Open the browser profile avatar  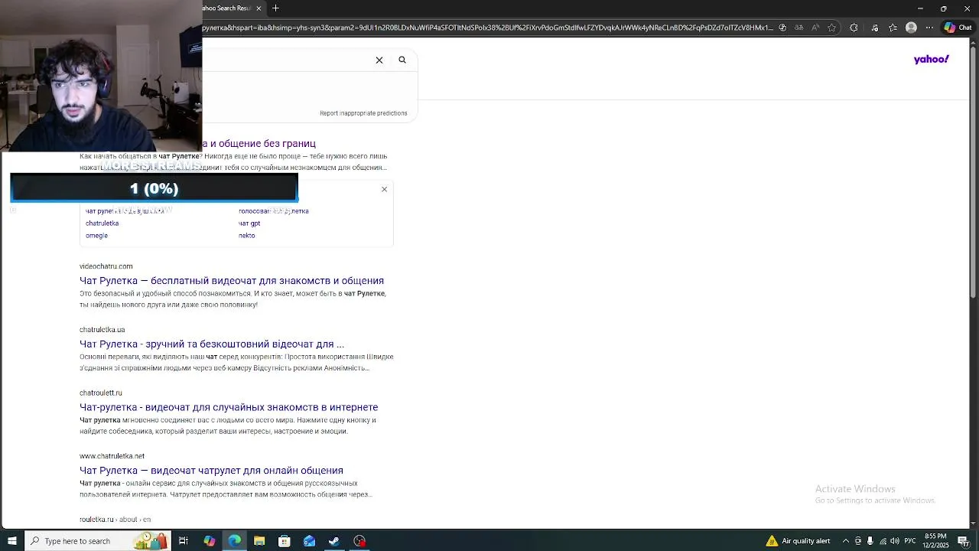point(911,28)
